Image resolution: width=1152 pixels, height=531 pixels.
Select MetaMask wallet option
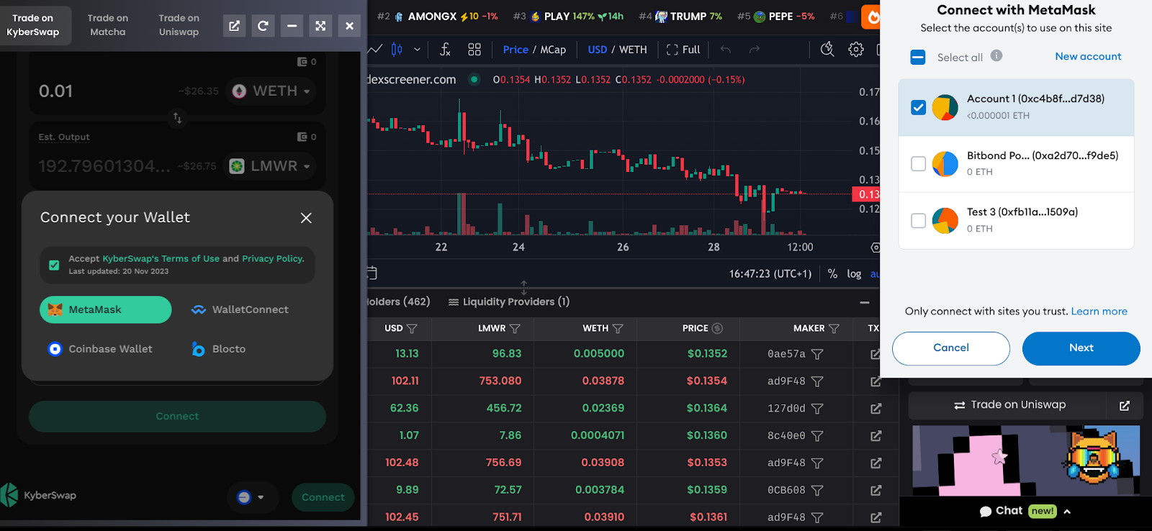point(105,310)
